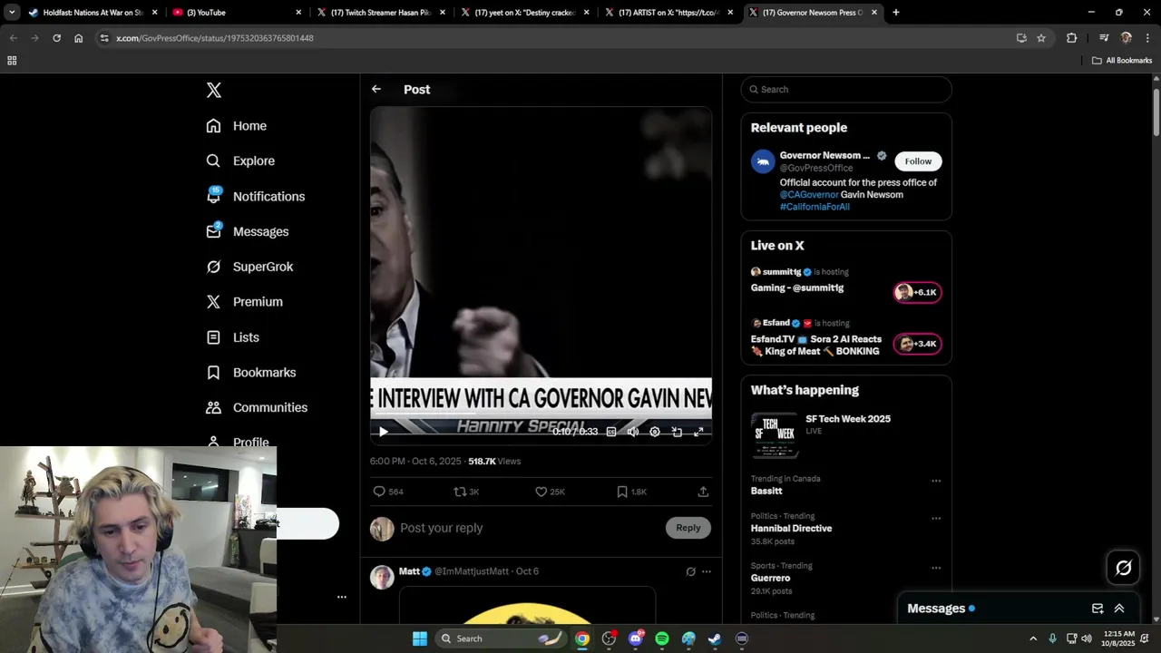1161x653 pixels.
Task: Open the Hannibal Directive trend
Action: click(791, 528)
